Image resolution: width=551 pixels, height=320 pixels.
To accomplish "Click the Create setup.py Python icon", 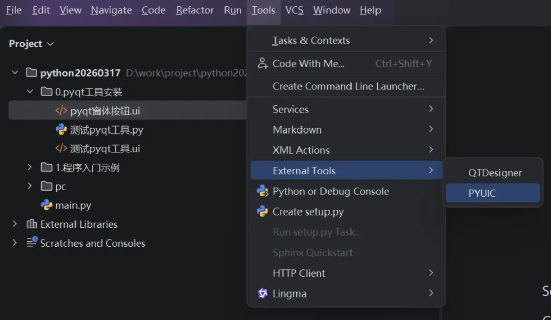I will click(x=263, y=211).
